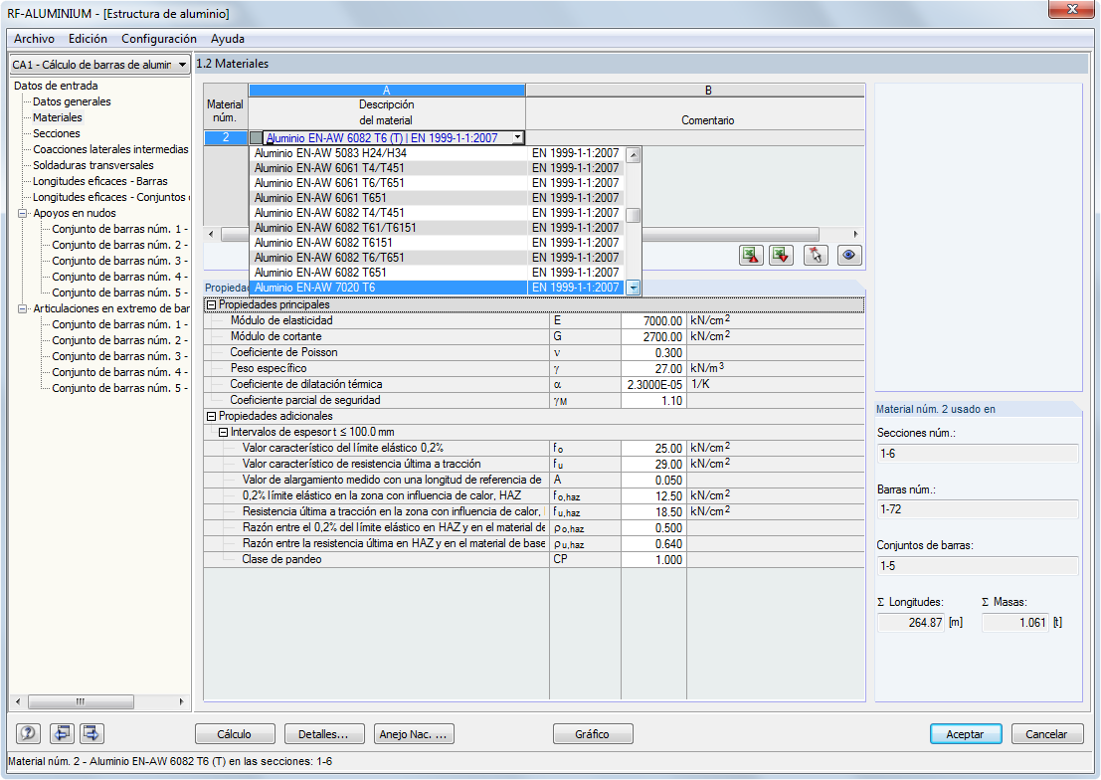Click the Coeficiente de Poisson value 0.300
This screenshot has width=1101, height=780.
click(x=653, y=353)
